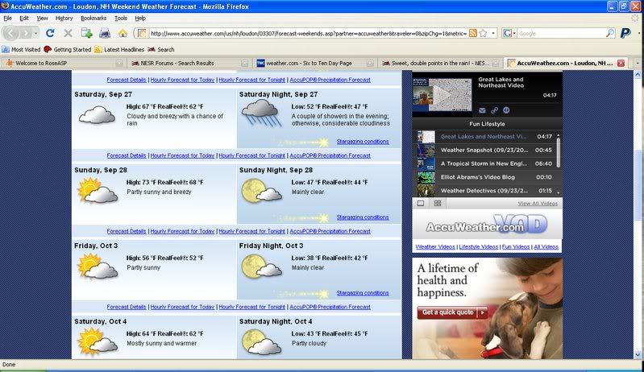Open the View menu
This screenshot has height=372, width=644.
[x=42, y=18]
